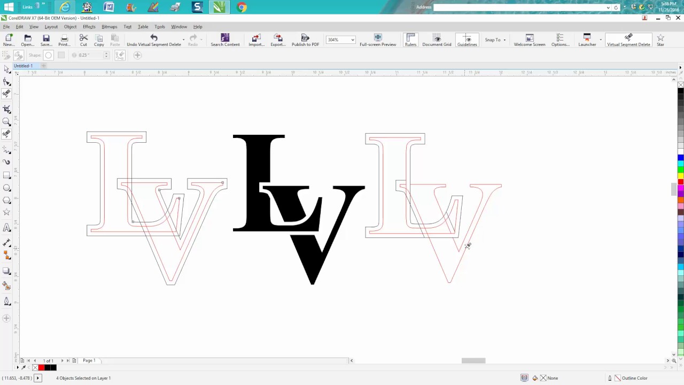684x385 pixels.
Task: Open the Snap To dropdown
Action: click(x=495, y=40)
